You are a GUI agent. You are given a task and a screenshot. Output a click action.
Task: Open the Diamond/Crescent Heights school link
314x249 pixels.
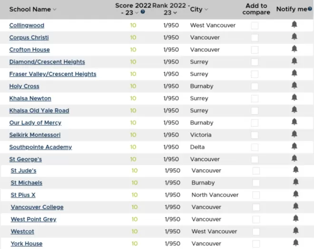click(47, 62)
